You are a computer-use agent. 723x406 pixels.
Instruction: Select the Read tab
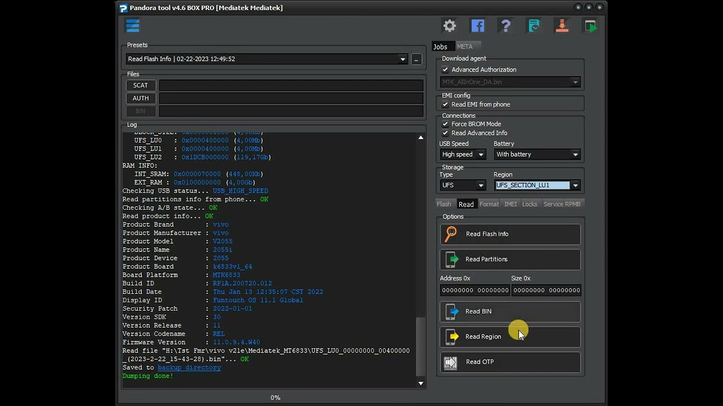[466, 204]
